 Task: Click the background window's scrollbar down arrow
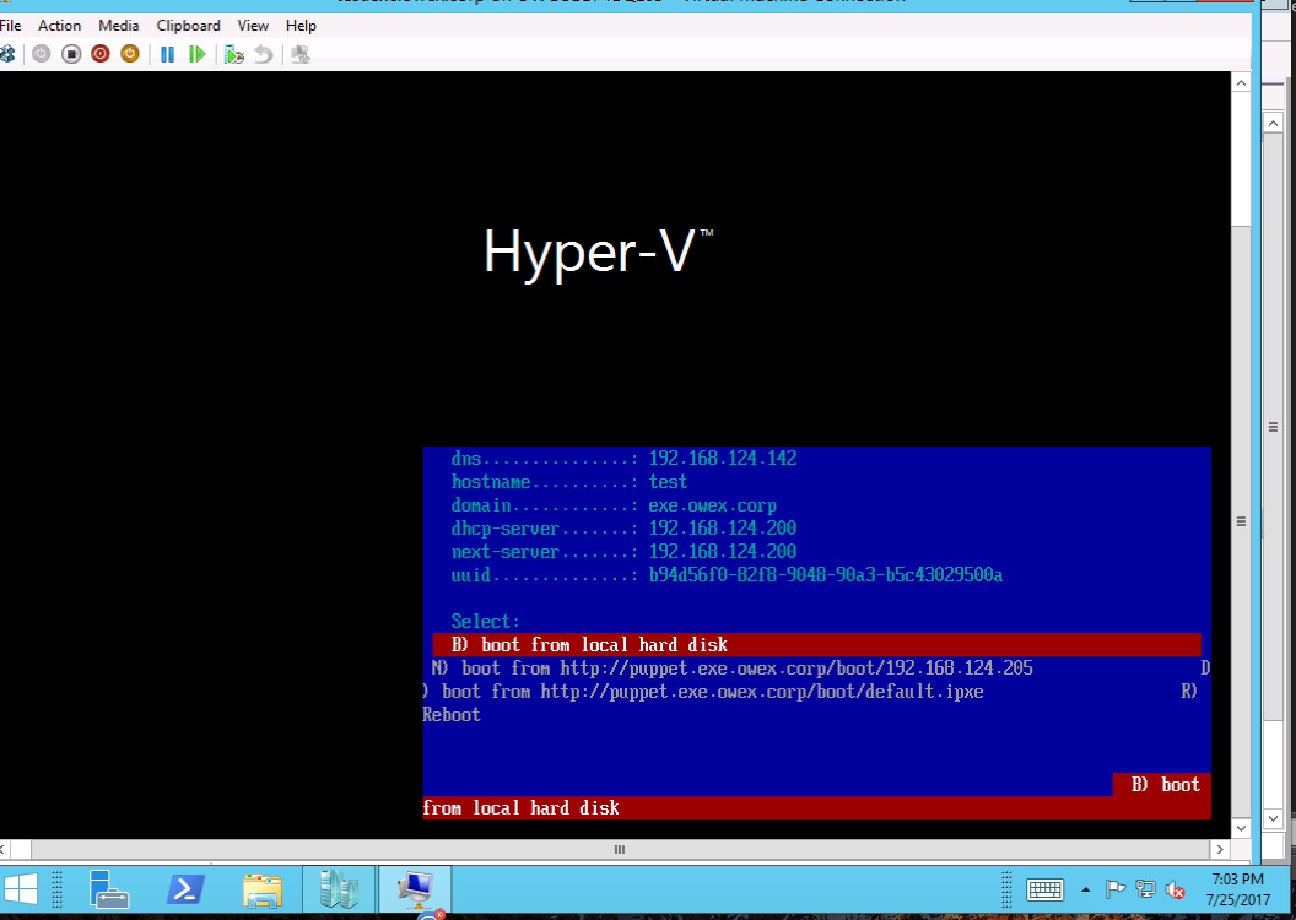click(x=1273, y=818)
